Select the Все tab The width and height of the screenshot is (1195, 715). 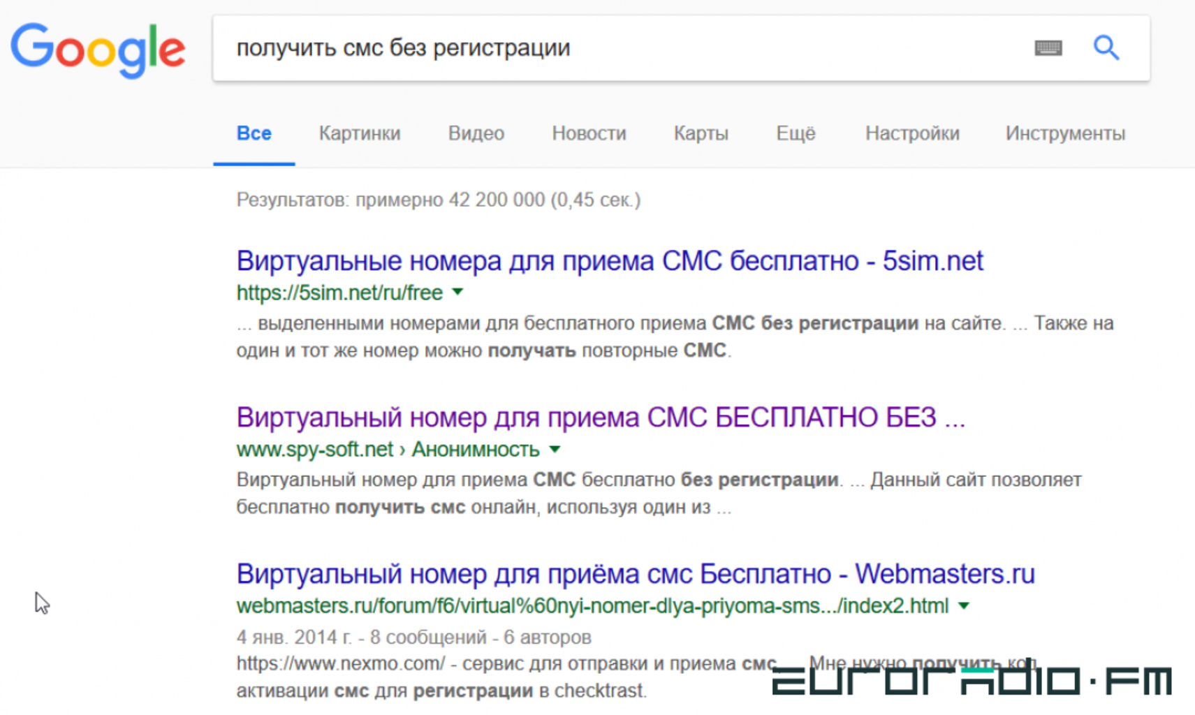click(x=254, y=133)
